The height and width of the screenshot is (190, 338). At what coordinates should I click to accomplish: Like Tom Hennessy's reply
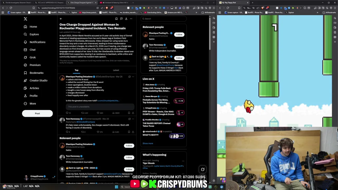(x=98, y=132)
